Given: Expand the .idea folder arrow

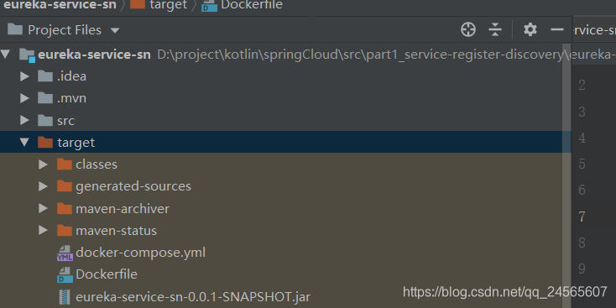Looking at the screenshot, I should [x=24, y=76].
